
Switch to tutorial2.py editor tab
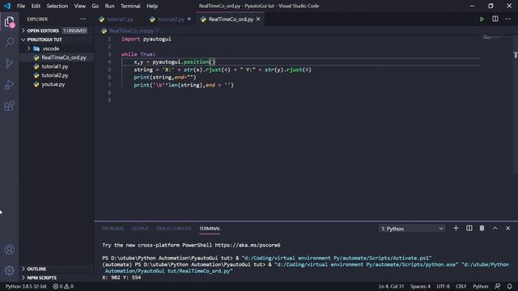point(171,19)
